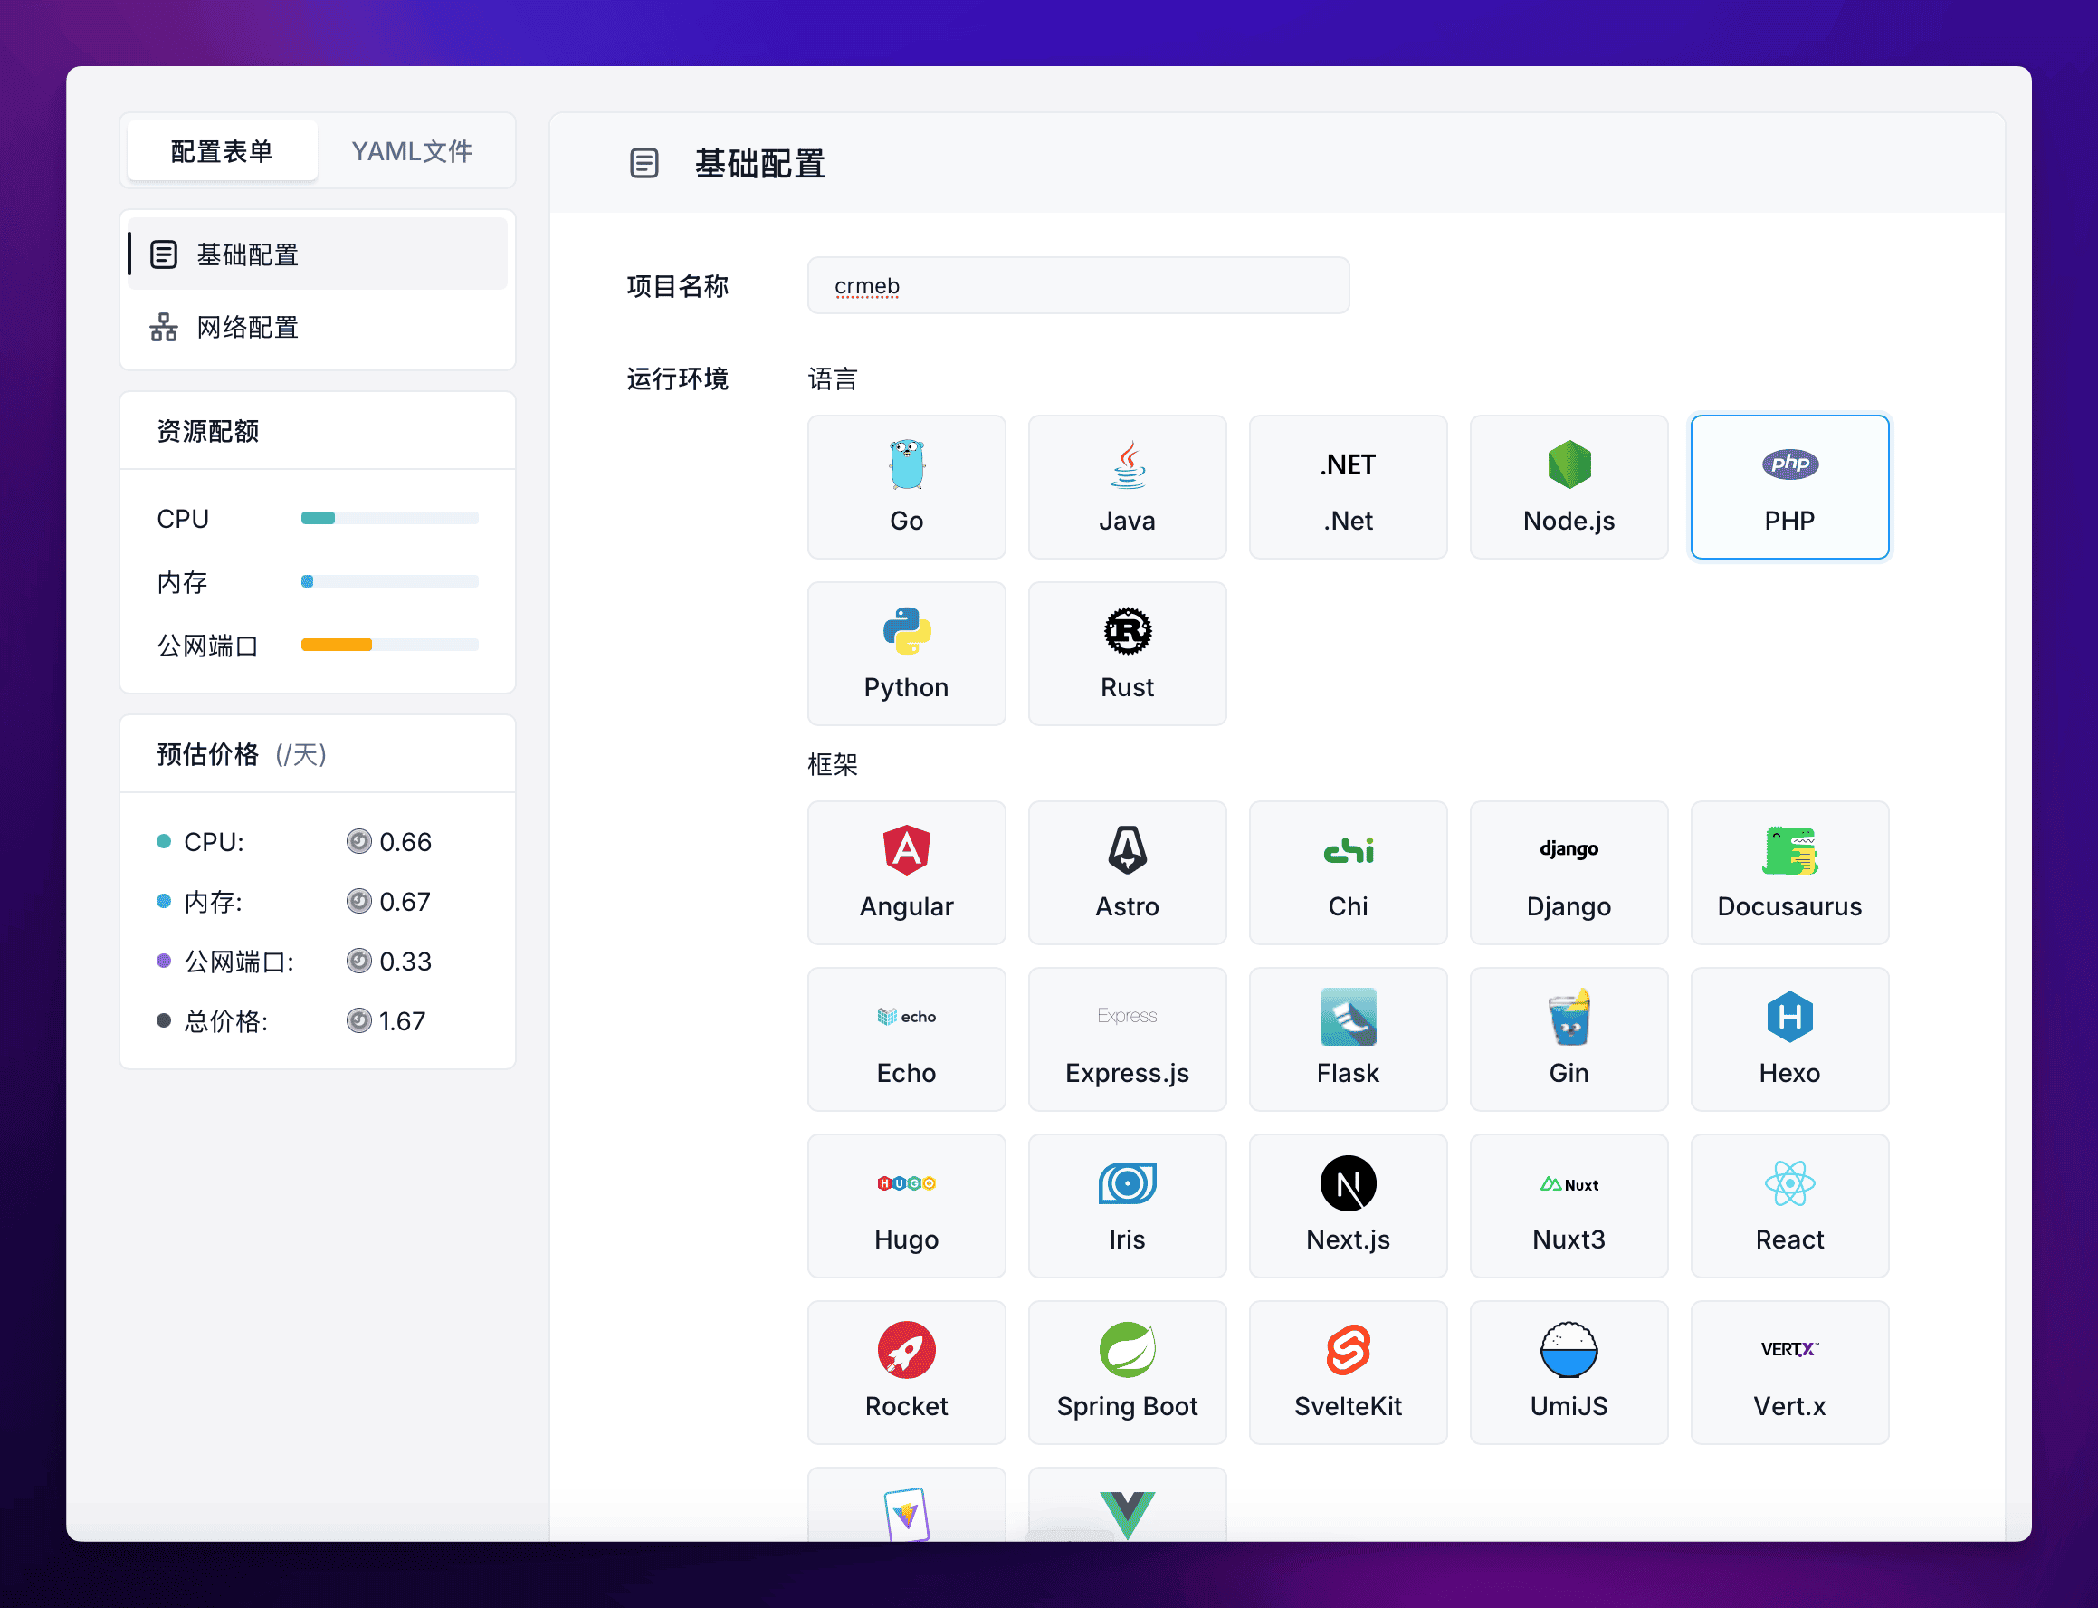Click the 预估价格 panel heading
Image resolution: width=2098 pixels, height=1608 pixels.
207,754
